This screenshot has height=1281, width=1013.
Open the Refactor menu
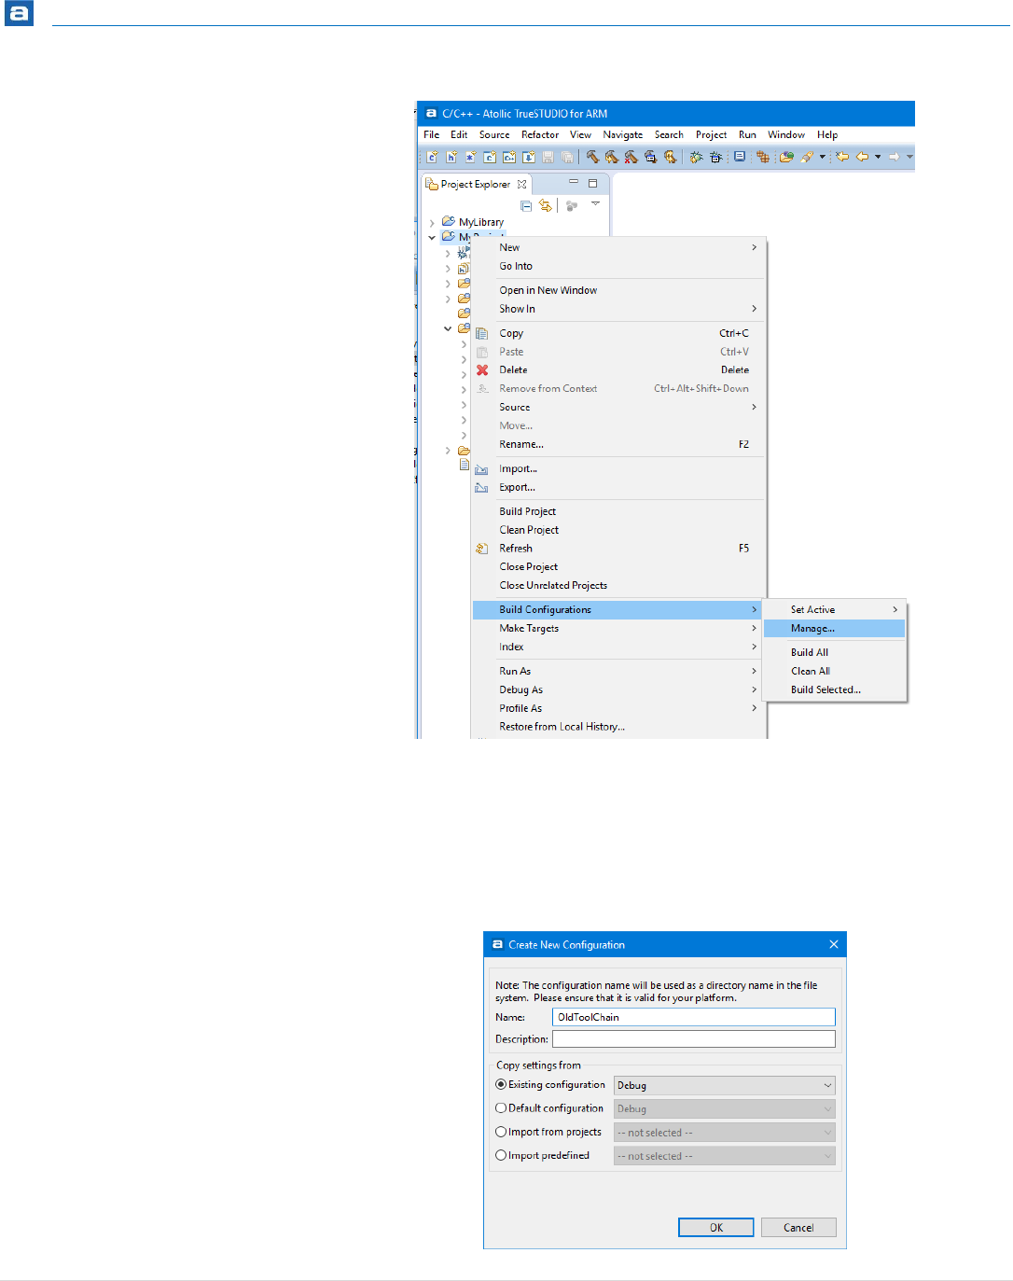click(x=540, y=134)
